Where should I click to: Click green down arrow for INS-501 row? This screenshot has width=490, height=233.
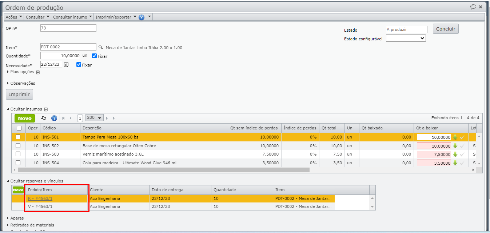click(x=455, y=137)
